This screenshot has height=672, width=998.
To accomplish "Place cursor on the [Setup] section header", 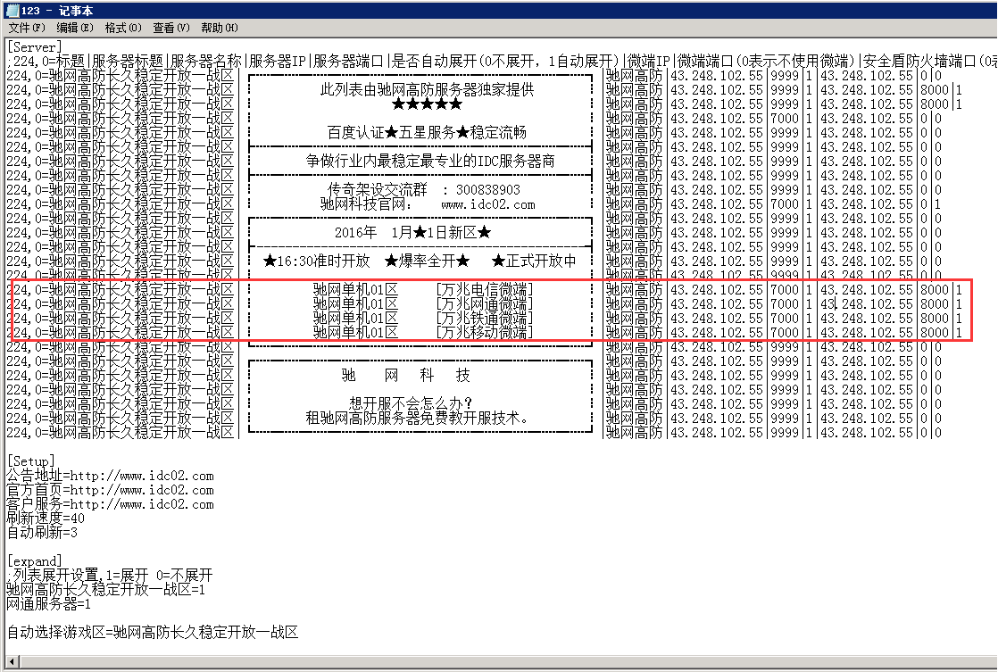I will click(x=30, y=461).
